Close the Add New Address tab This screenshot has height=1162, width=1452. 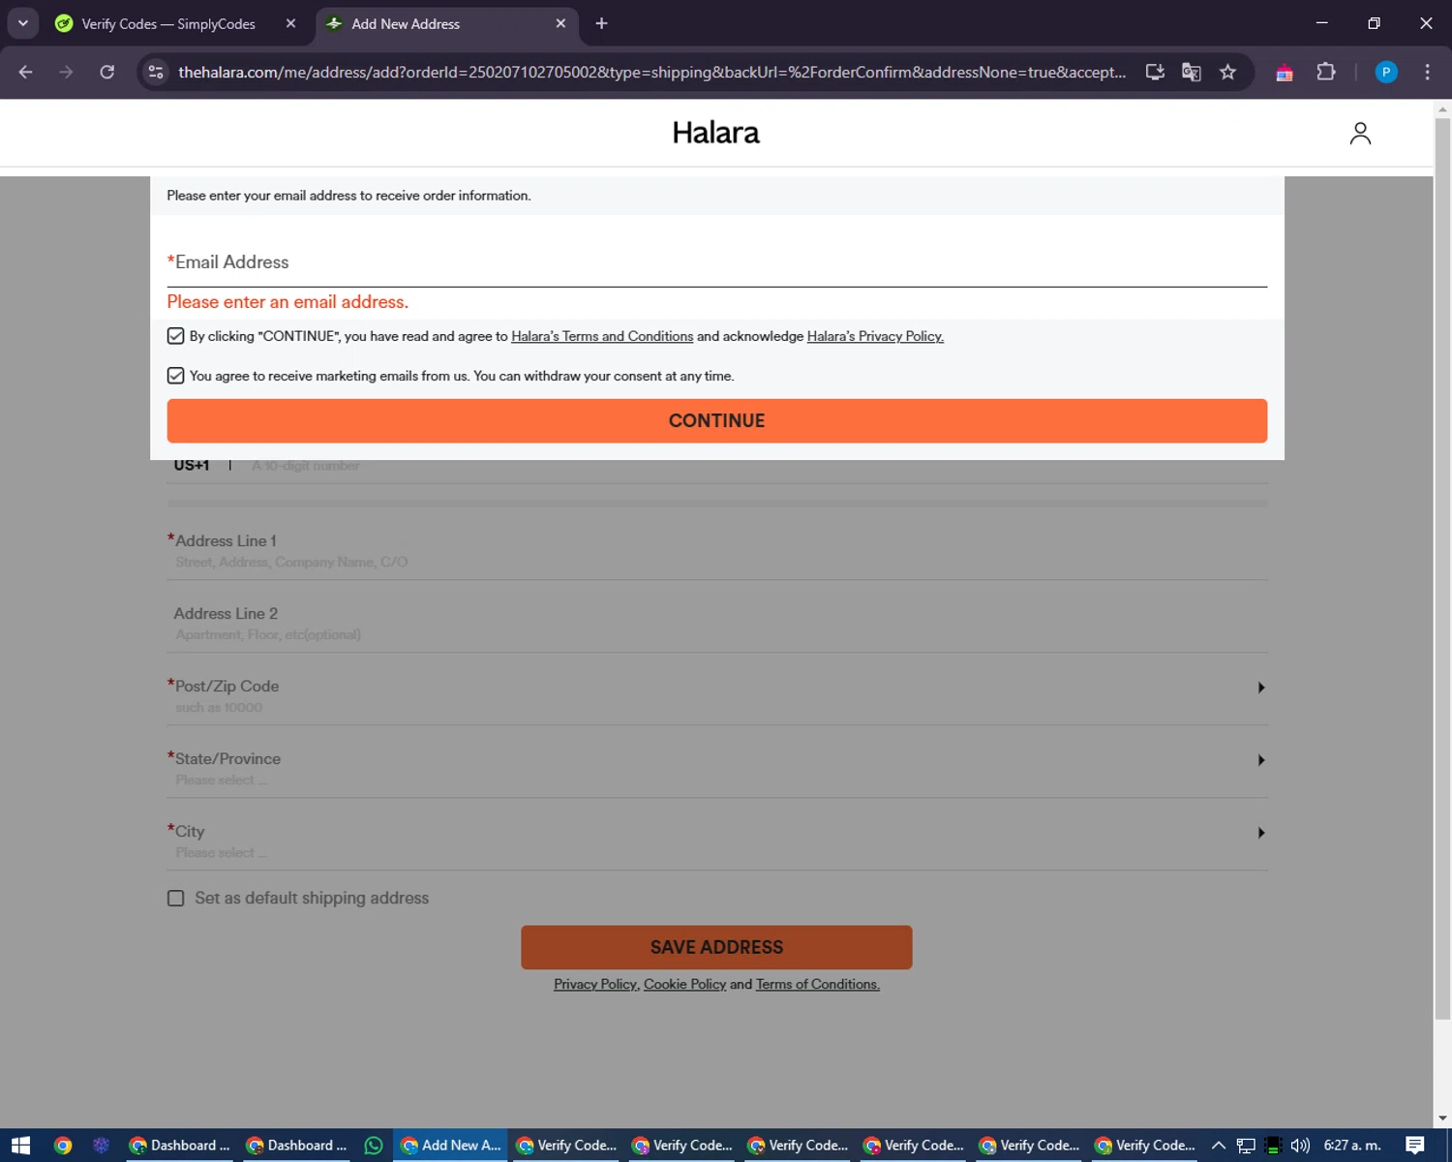tap(560, 23)
